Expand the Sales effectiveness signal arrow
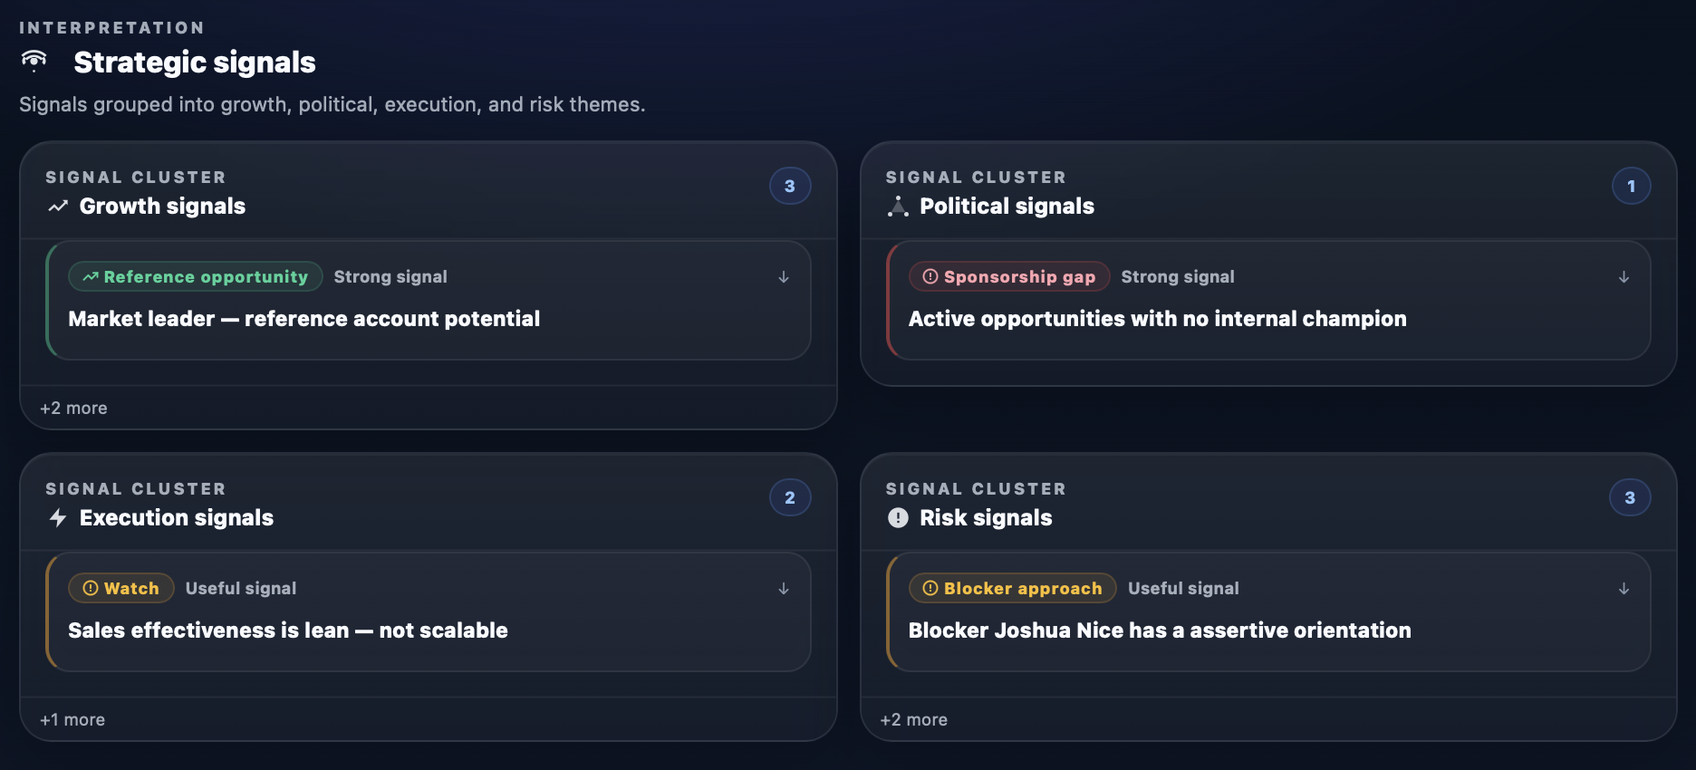This screenshot has height=770, width=1696. tap(784, 589)
